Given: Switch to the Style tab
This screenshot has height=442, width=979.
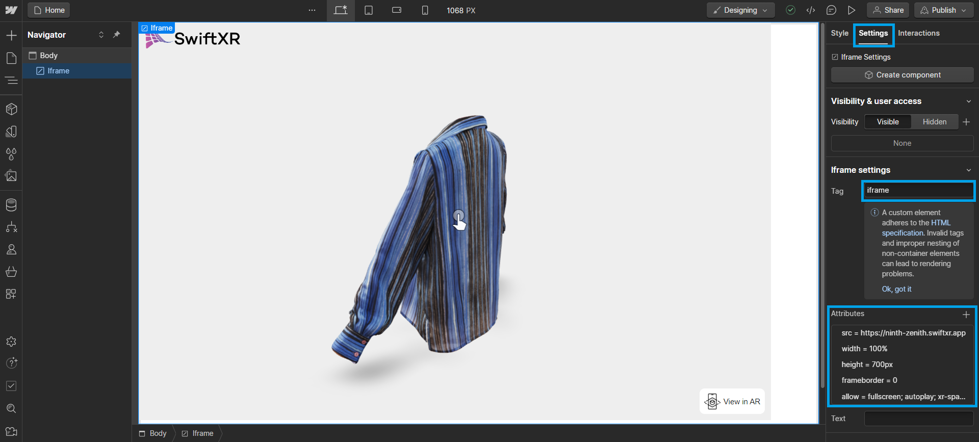Looking at the screenshot, I should (x=839, y=33).
